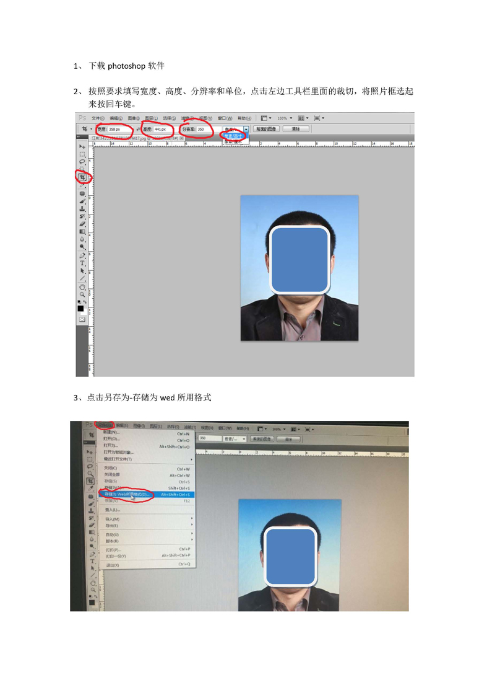Click 分辨率 field showing 350 in step 2 screenshot
This screenshot has height=690, width=487.
click(209, 129)
